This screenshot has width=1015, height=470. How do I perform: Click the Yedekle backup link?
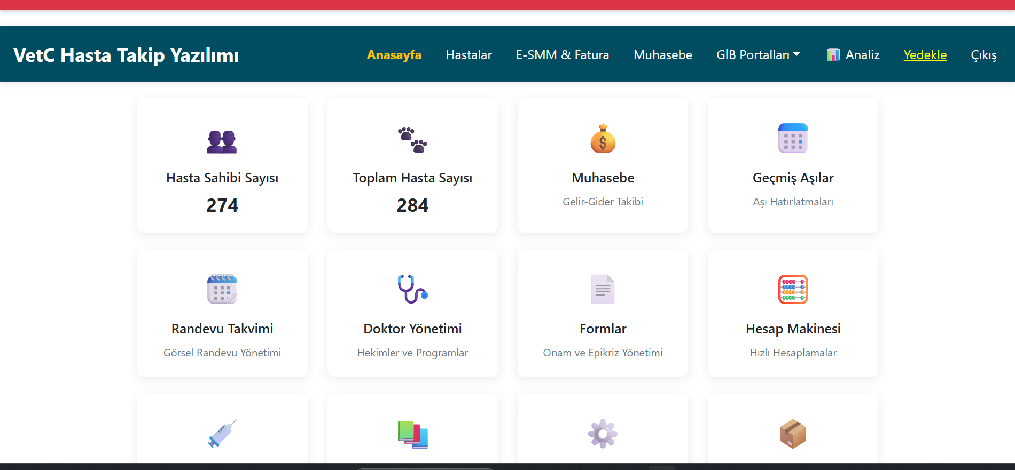tap(925, 55)
